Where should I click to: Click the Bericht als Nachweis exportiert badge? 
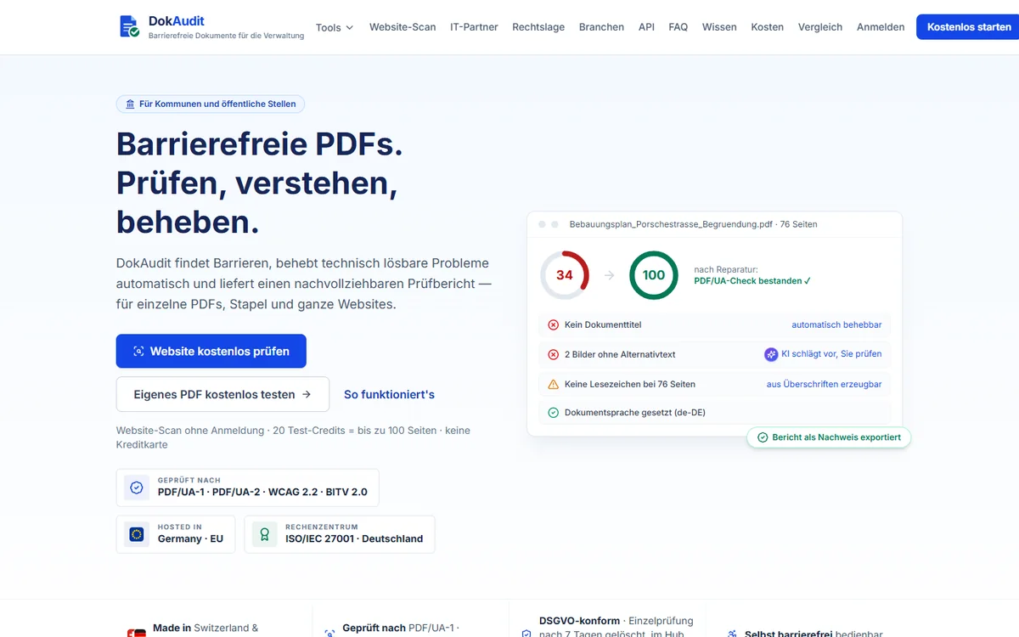[x=829, y=437]
